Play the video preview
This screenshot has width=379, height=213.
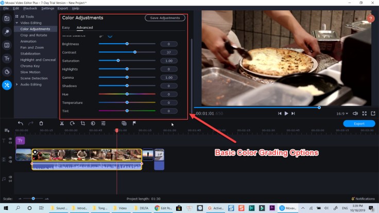pos(286,114)
